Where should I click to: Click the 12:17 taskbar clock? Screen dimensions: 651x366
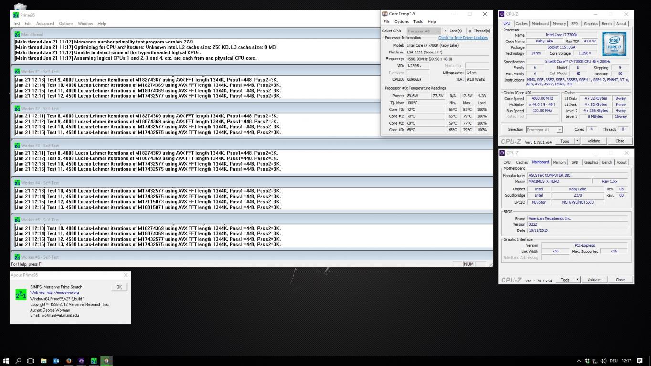tap(627, 361)
